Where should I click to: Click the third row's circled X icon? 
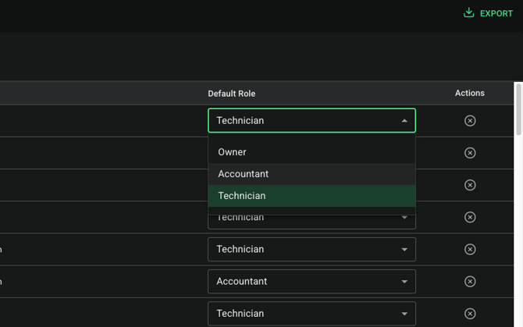pyautogui.click(x=470, y=185)
